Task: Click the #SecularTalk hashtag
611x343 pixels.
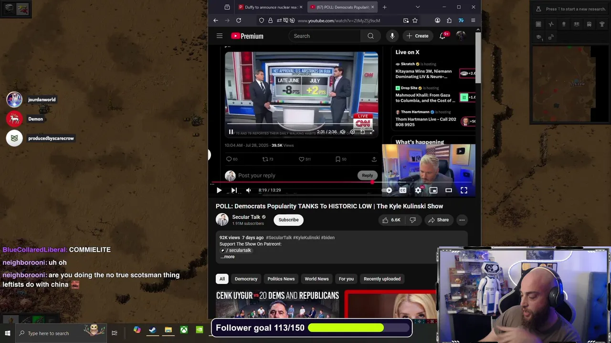Action: [x=279, y=237]
